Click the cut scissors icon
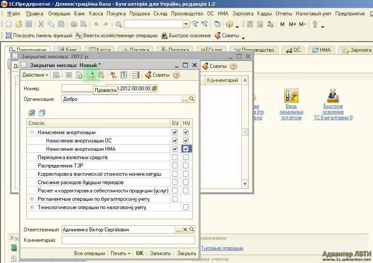373x263 pixels. click(x=41, y=24)
